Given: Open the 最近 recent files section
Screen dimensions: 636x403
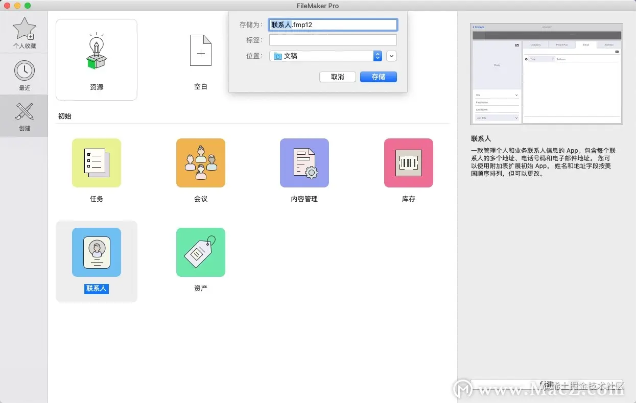Looking at the screenshot, I should (24, 76).
